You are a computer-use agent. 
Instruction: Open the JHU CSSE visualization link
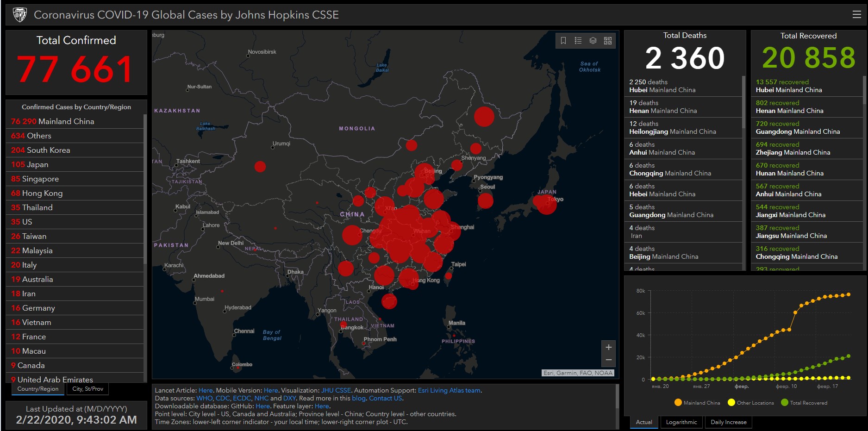click(x=336, y=391)
